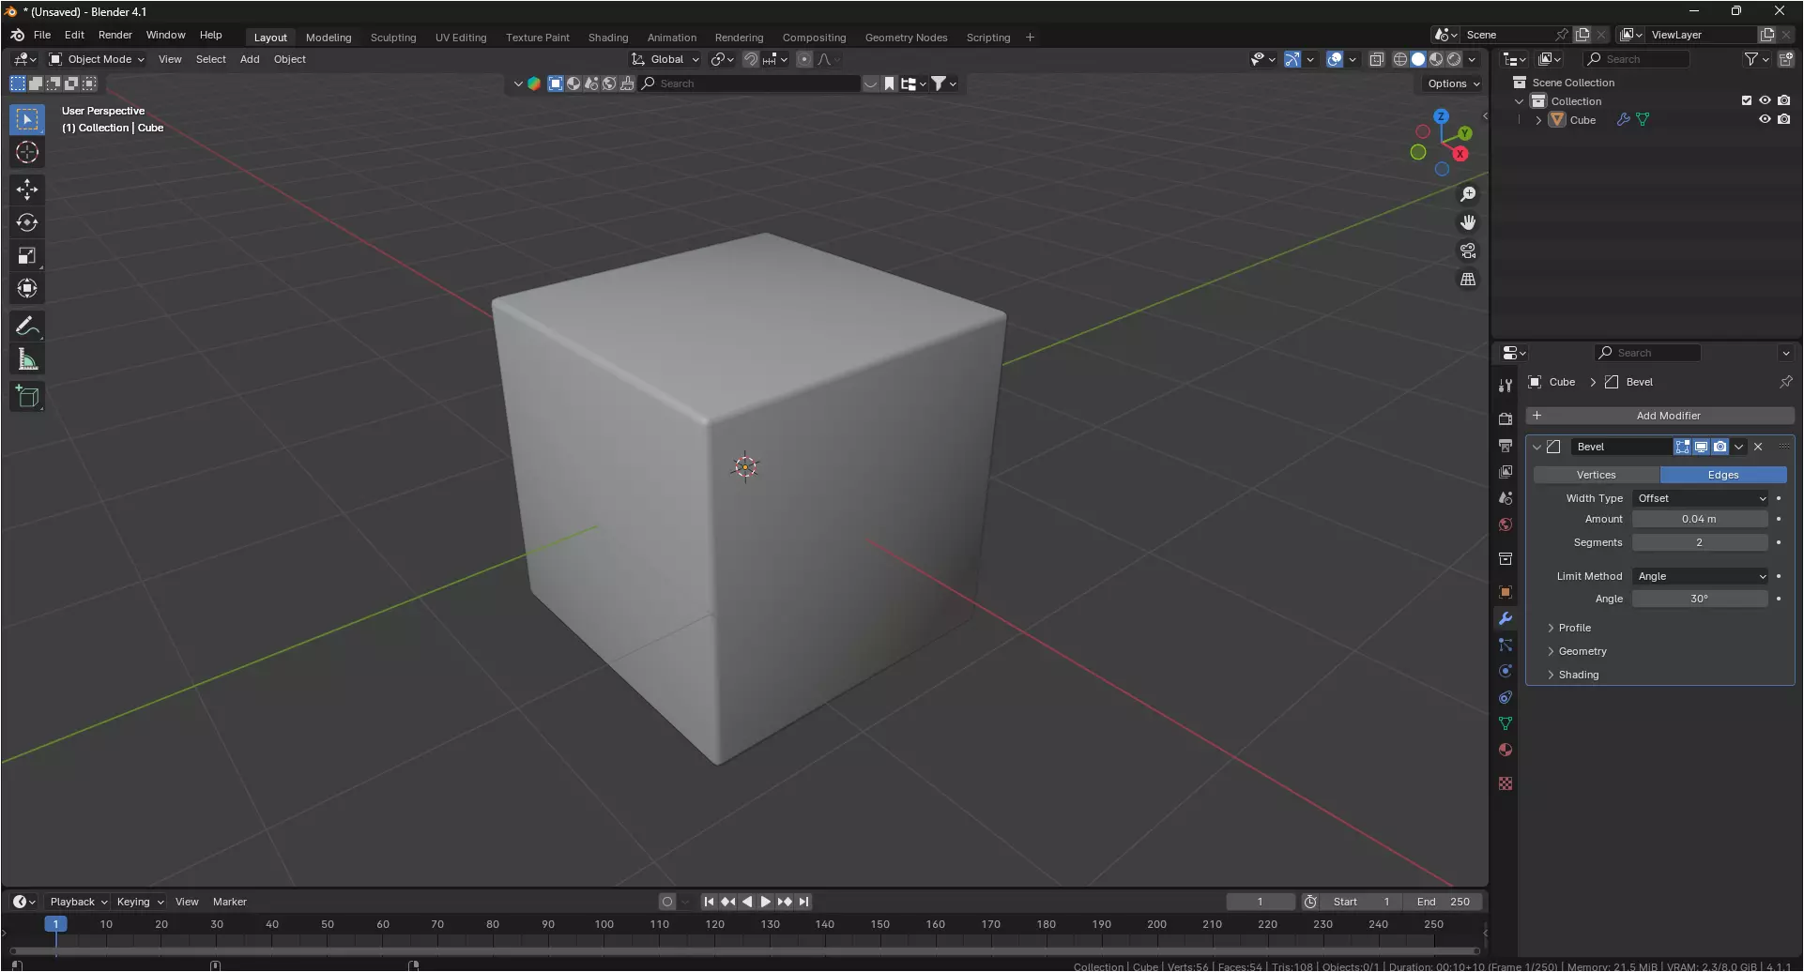Screen dimensions: 1804x972
Task: Open the Object Data properties tab
Action: click(x=1506, y=723)
